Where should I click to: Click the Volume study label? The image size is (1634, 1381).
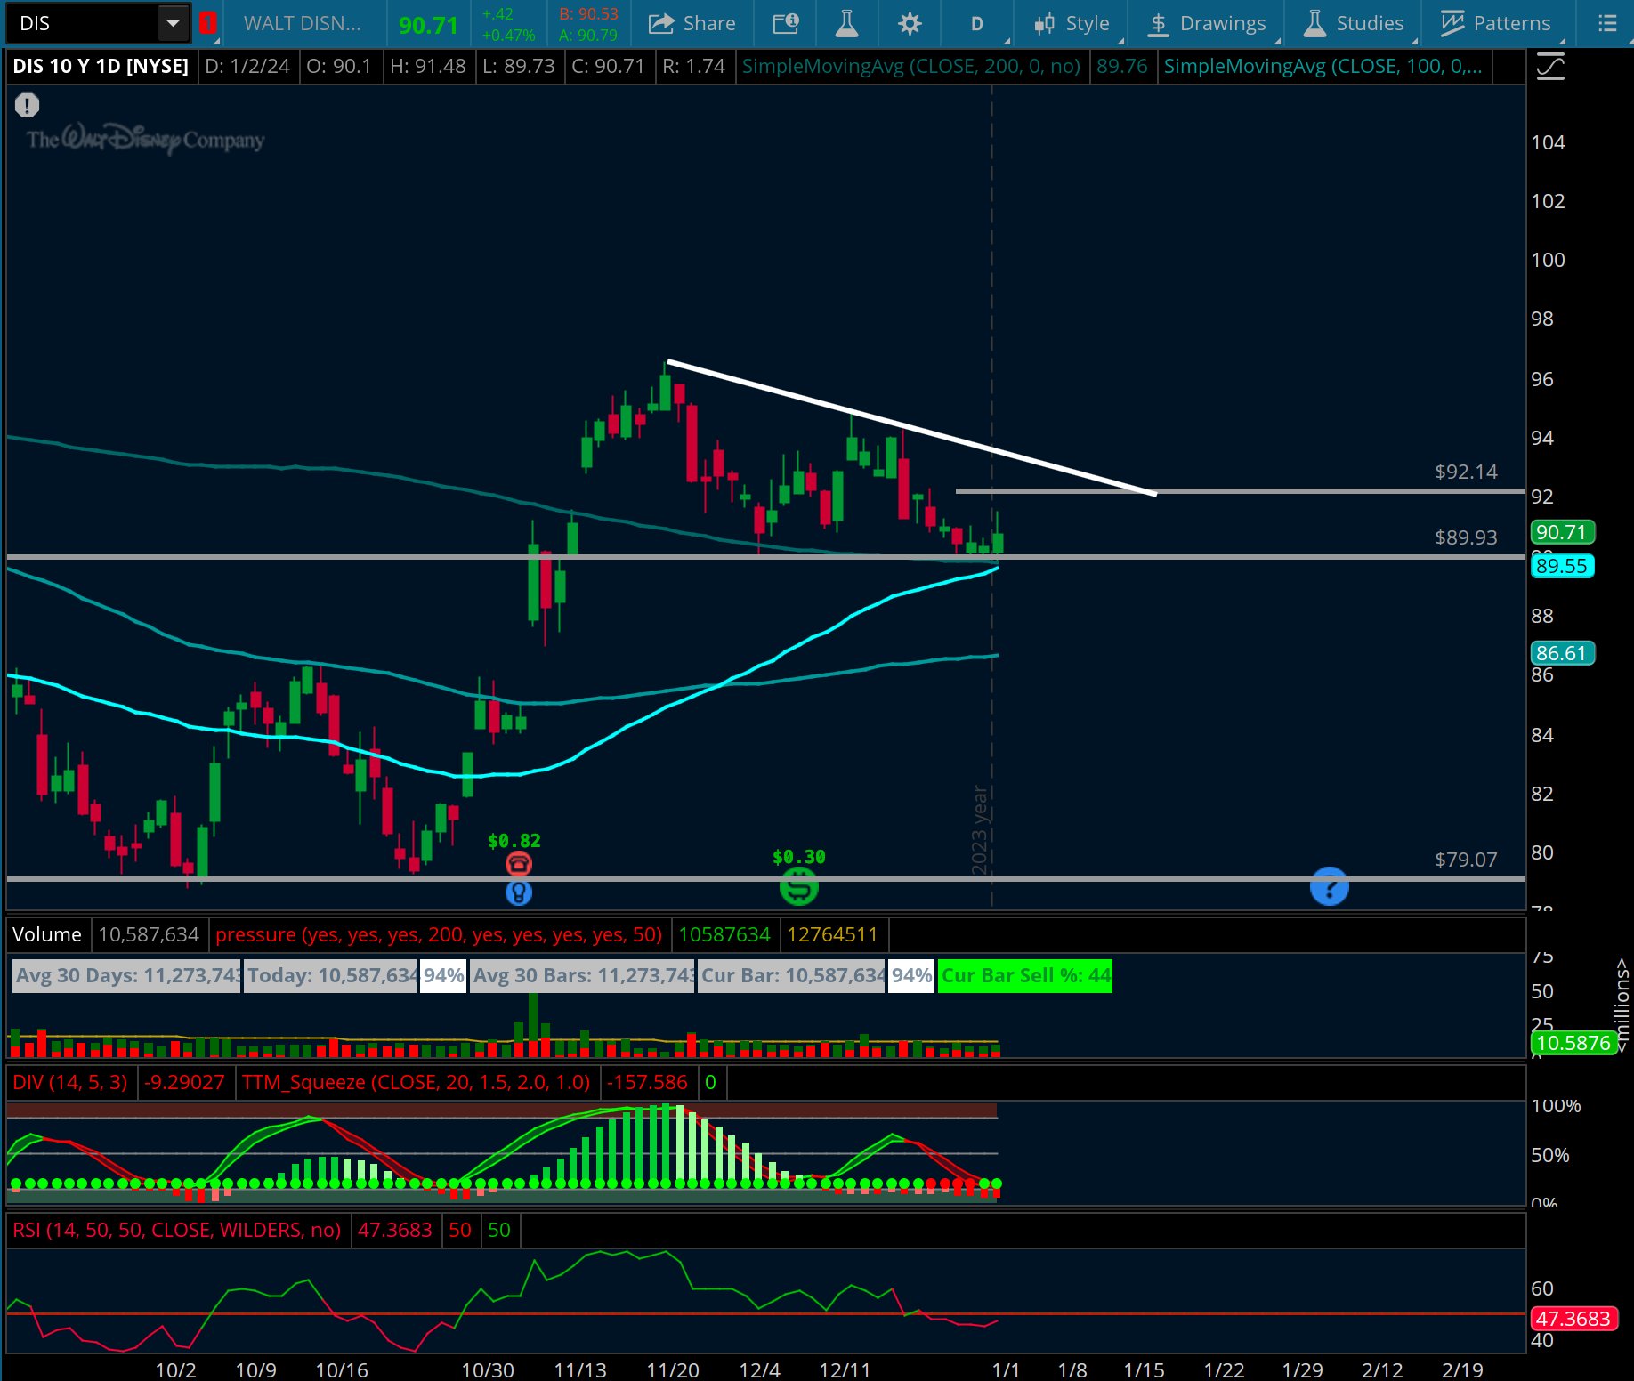47,934
